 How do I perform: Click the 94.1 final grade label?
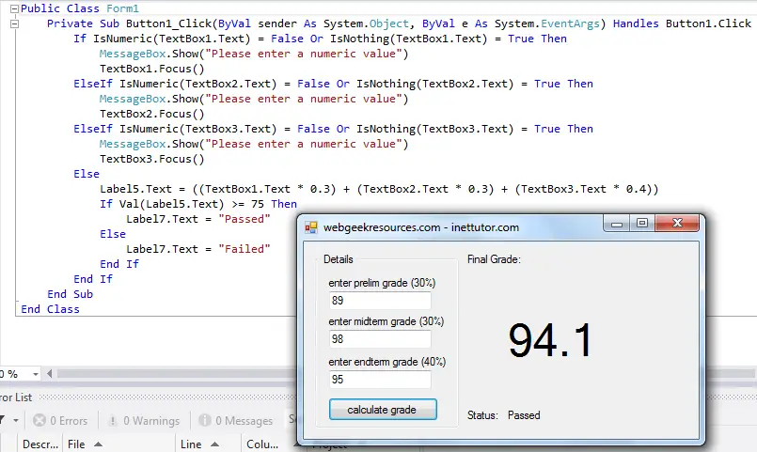tap(550, 340)
